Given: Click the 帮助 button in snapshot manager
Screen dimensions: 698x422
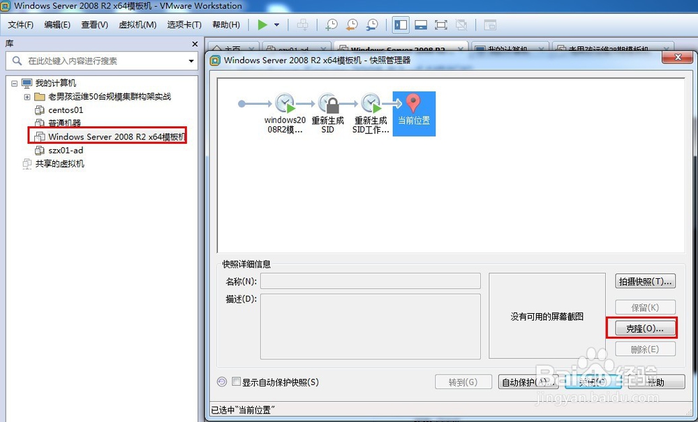Looking at the screenshot, I should [x=657, y=382].
